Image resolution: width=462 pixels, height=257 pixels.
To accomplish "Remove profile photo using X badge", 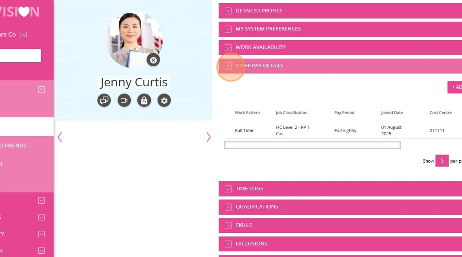I will [153, 60].
